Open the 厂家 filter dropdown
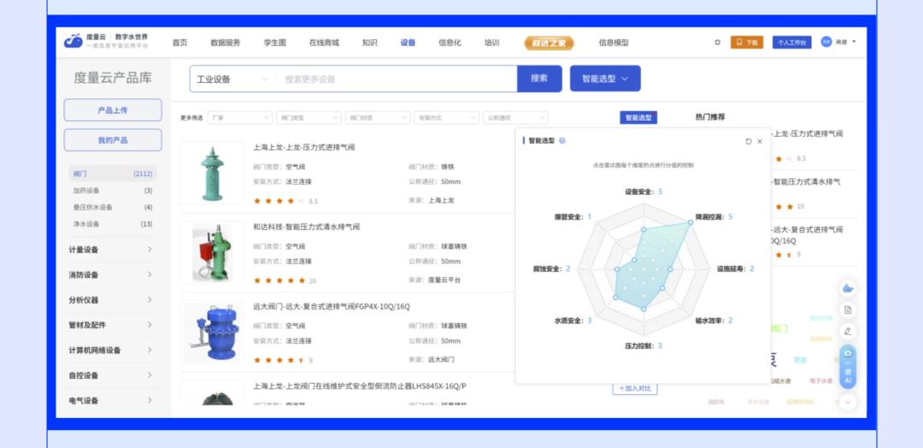The height and width of the screenshot is (448, 923). (240, 118)
